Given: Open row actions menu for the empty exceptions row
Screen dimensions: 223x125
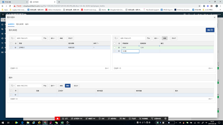Looking at the screenshot, I should point(15,95).
